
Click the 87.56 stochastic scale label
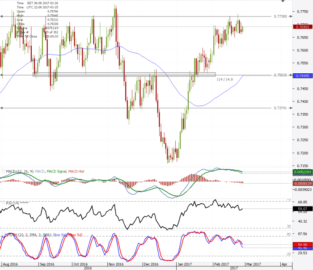(303, 234)
